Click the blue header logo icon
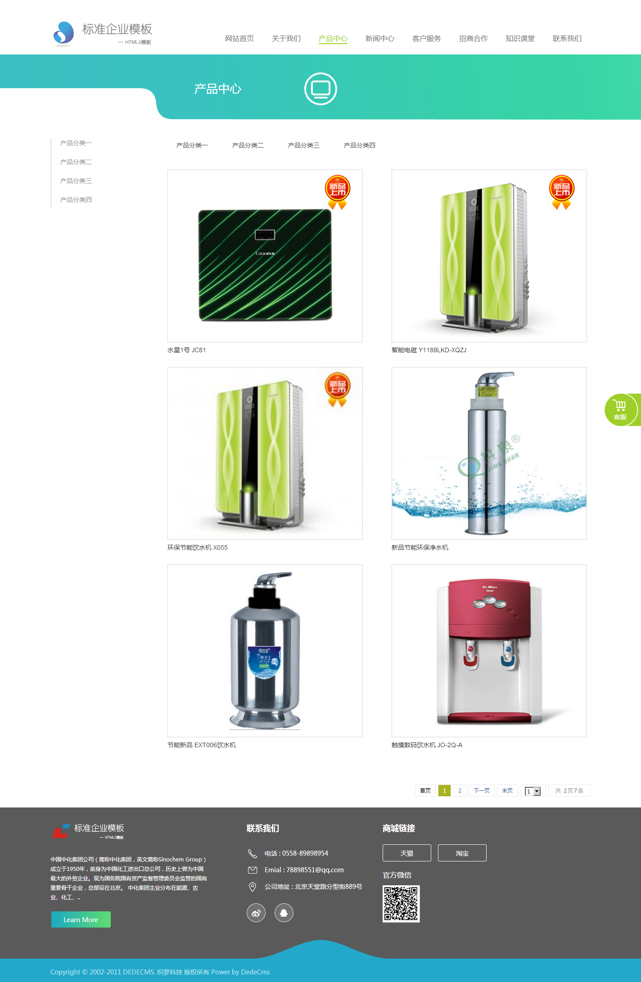Viewport: 641px width, 982px height. pyautogui.click(x=63, y=34)
